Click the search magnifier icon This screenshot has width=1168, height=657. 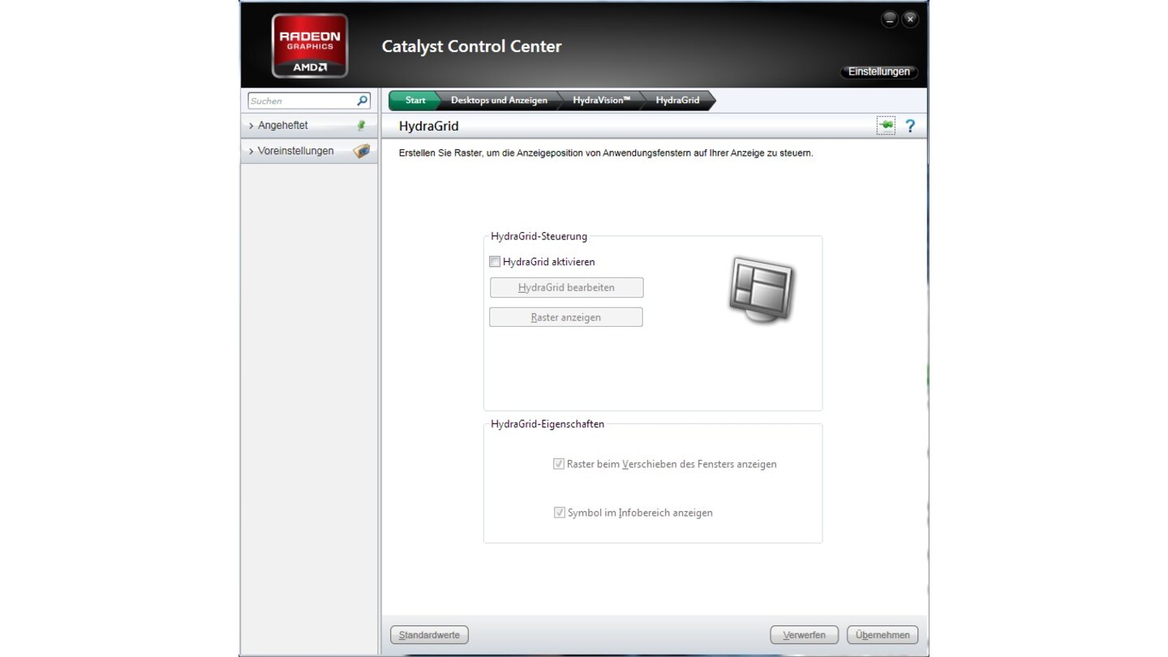362,101
